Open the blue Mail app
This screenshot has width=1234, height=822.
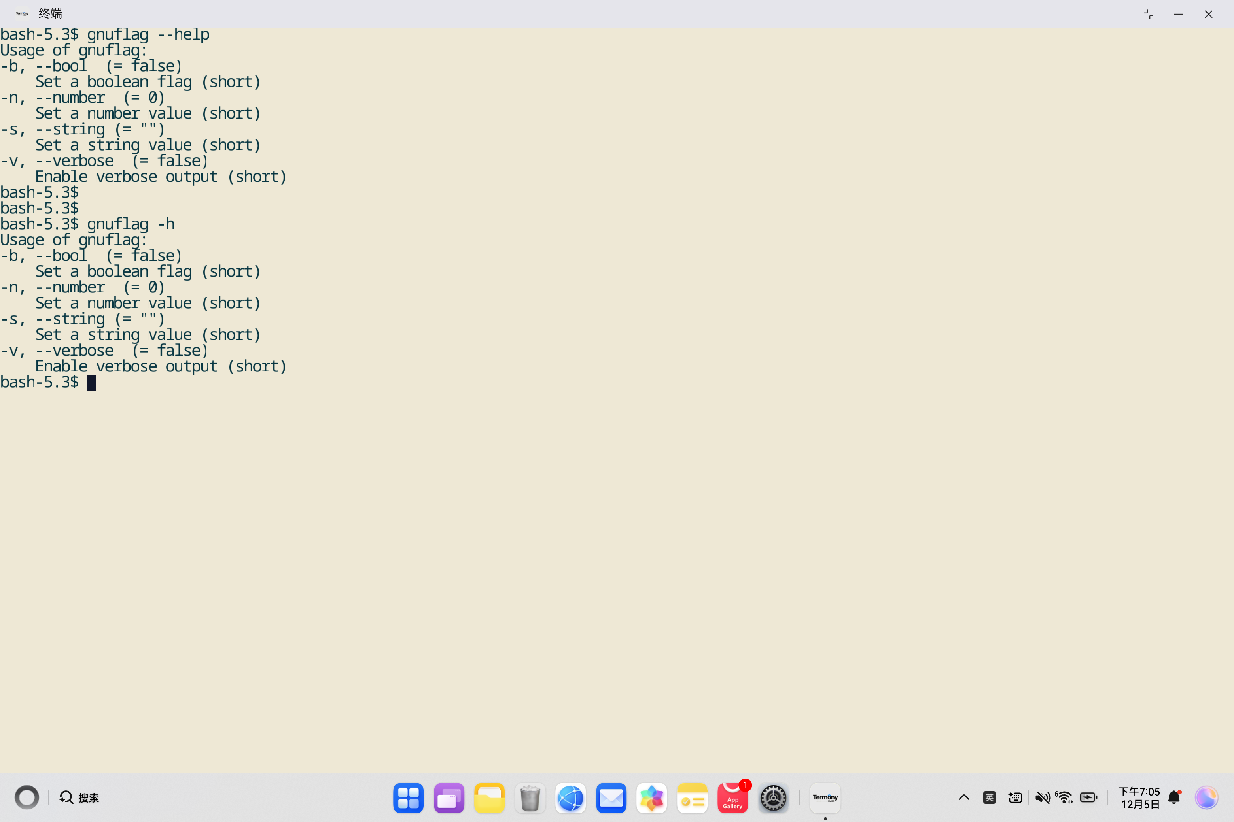(611, 798)
